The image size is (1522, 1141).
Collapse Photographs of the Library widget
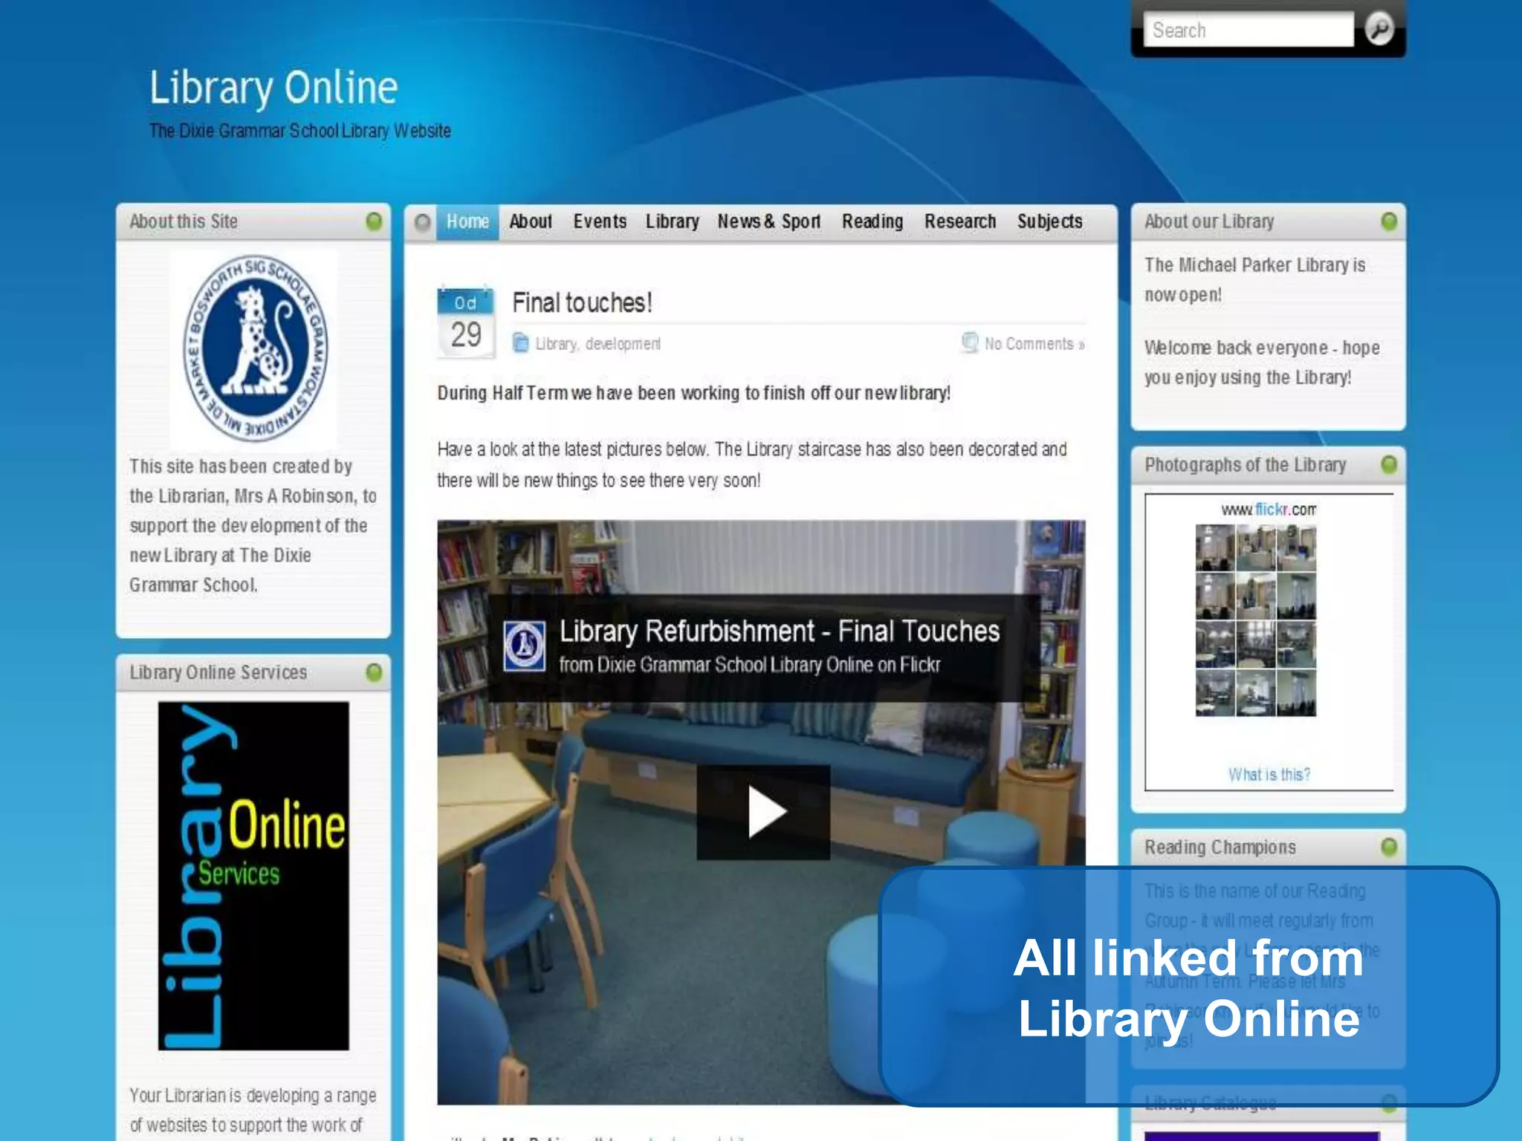[x=1389, y=465]
